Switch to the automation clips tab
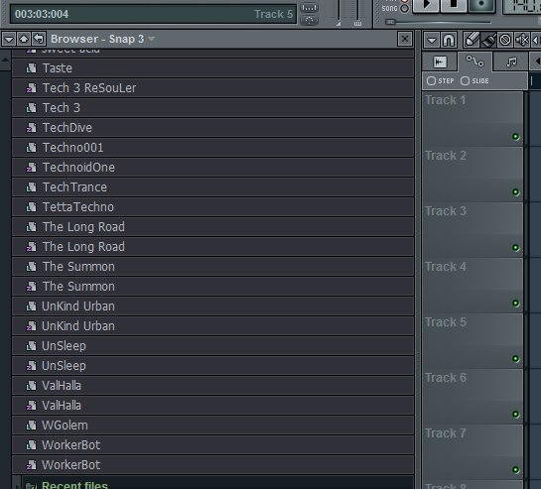The width and height of the screenshot is (541, 489). 474,61
